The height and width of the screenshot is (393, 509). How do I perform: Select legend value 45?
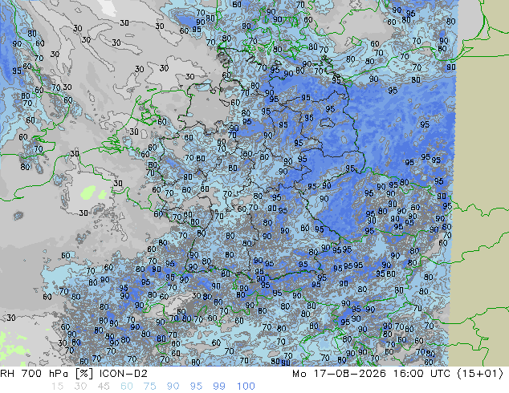[104, 387]
